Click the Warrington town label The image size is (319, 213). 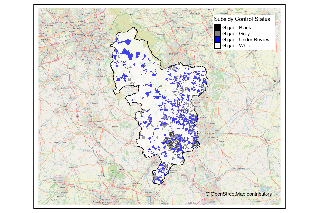[49, 52]
